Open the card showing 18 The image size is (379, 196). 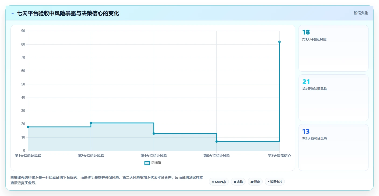(x=334, y=48)
